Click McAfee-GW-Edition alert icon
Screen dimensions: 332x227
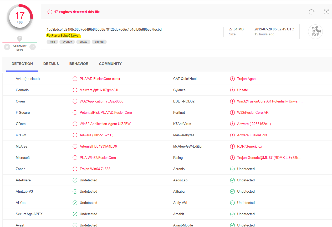pyautogui.click(x=232, y=146)
